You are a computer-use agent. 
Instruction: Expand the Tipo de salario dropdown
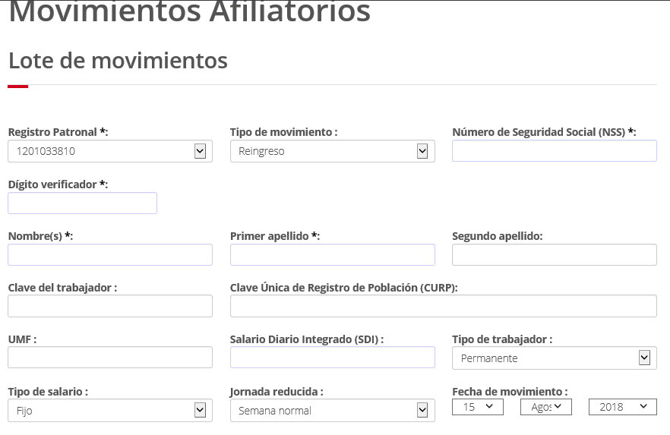click(110, 411)
